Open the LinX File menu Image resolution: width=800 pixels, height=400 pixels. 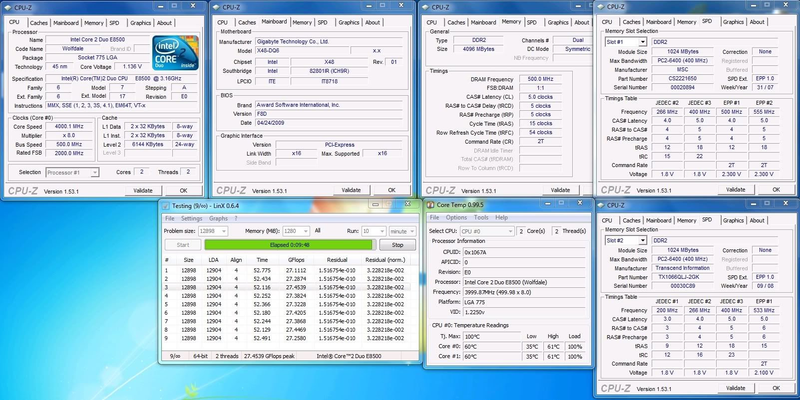(x=170, y=218)
